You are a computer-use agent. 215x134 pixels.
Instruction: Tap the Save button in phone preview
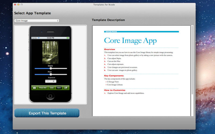coord(59,88)
